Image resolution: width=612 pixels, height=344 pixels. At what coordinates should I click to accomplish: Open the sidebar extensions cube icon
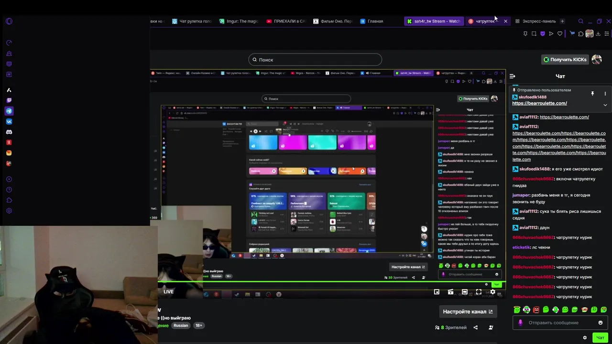tap(9, 200)
